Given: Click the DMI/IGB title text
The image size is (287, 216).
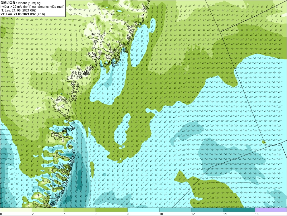Looking at the screenshot, I should point(8,3).
